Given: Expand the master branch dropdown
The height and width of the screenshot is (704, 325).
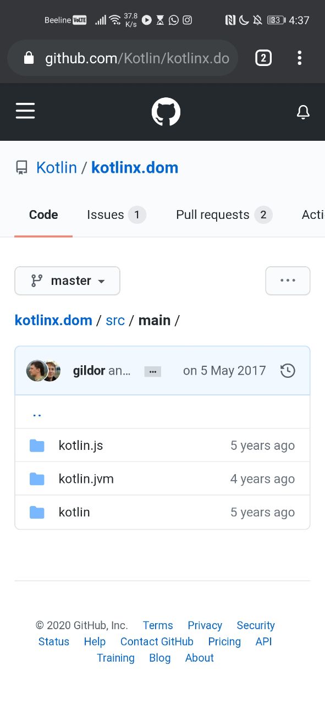Looking at the screenshot, I should tap(67, 281).
